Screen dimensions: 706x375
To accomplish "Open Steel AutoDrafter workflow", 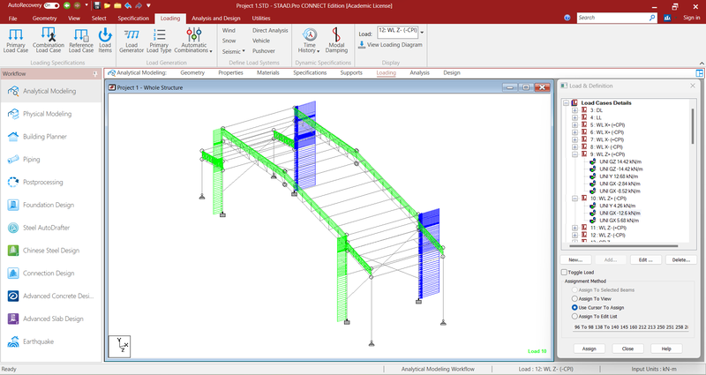I will tap(51, 228).
